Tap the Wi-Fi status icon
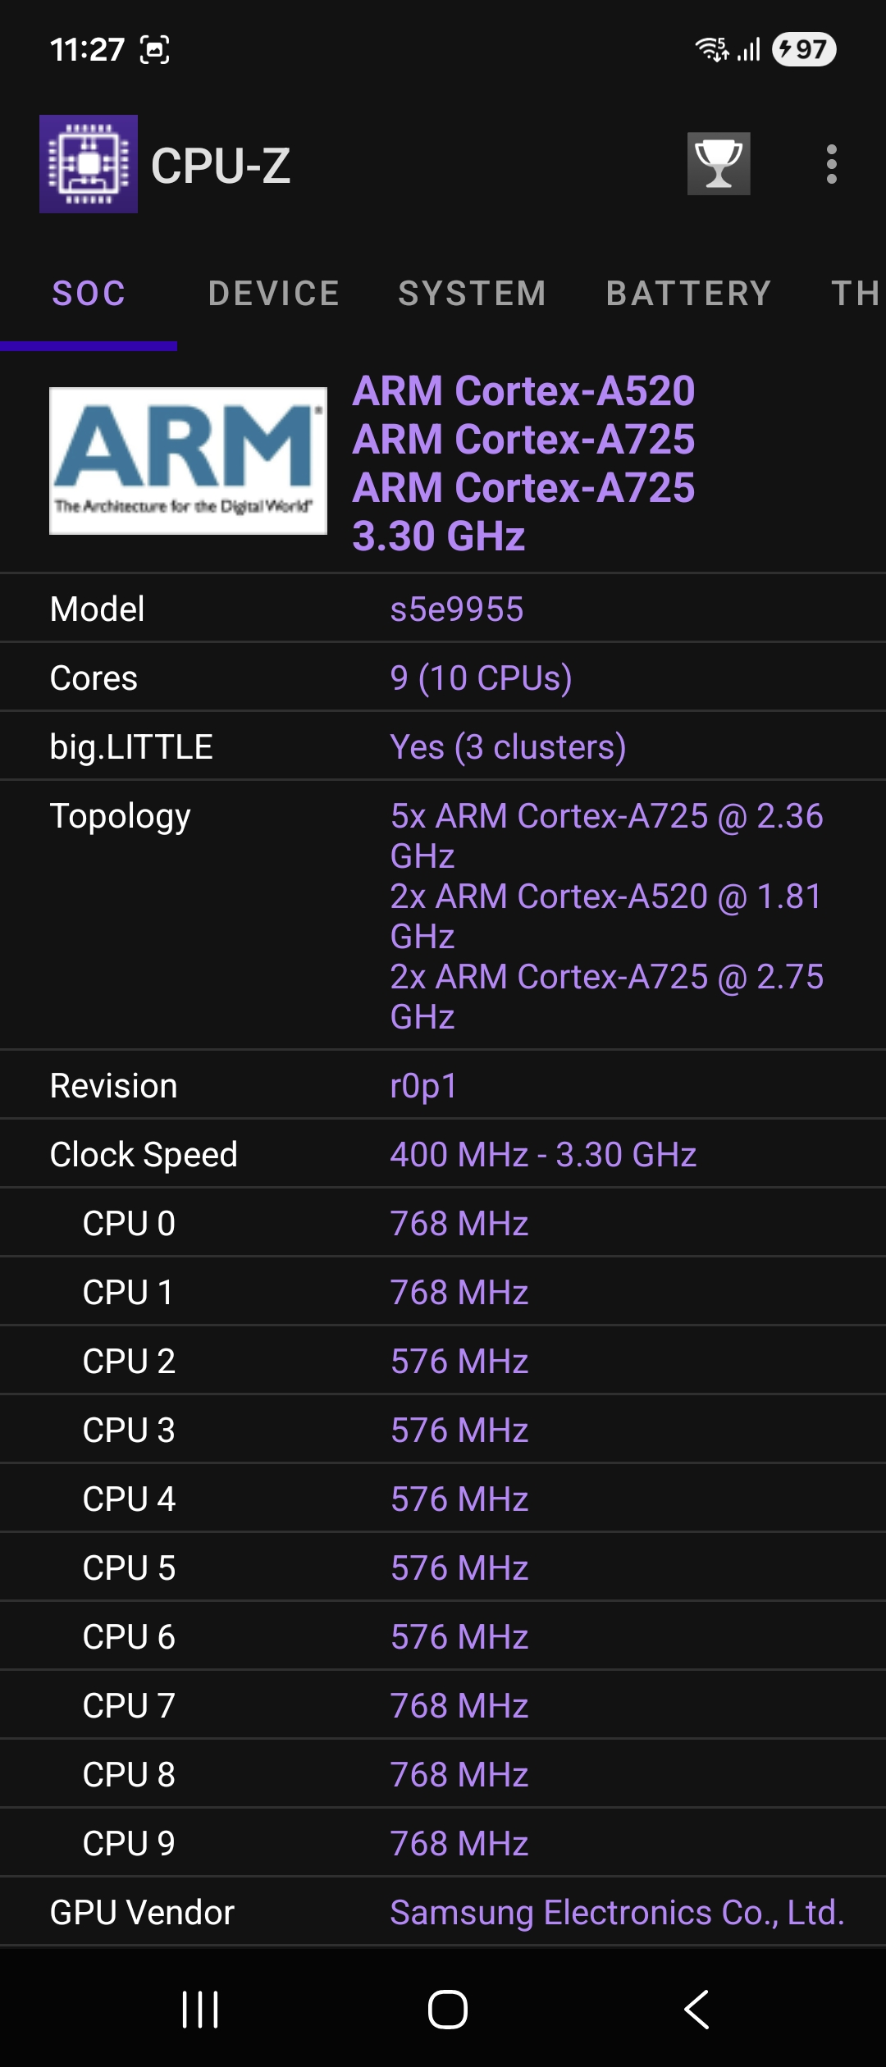The image size is (886, 2067). (711, 49)
